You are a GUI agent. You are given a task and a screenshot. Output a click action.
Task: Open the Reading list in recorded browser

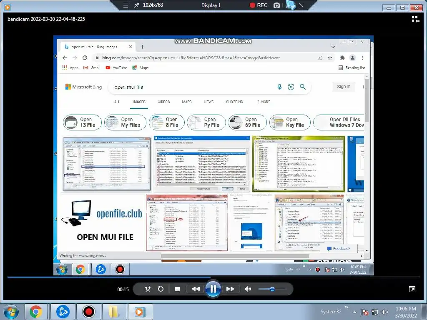click(352, 68)
